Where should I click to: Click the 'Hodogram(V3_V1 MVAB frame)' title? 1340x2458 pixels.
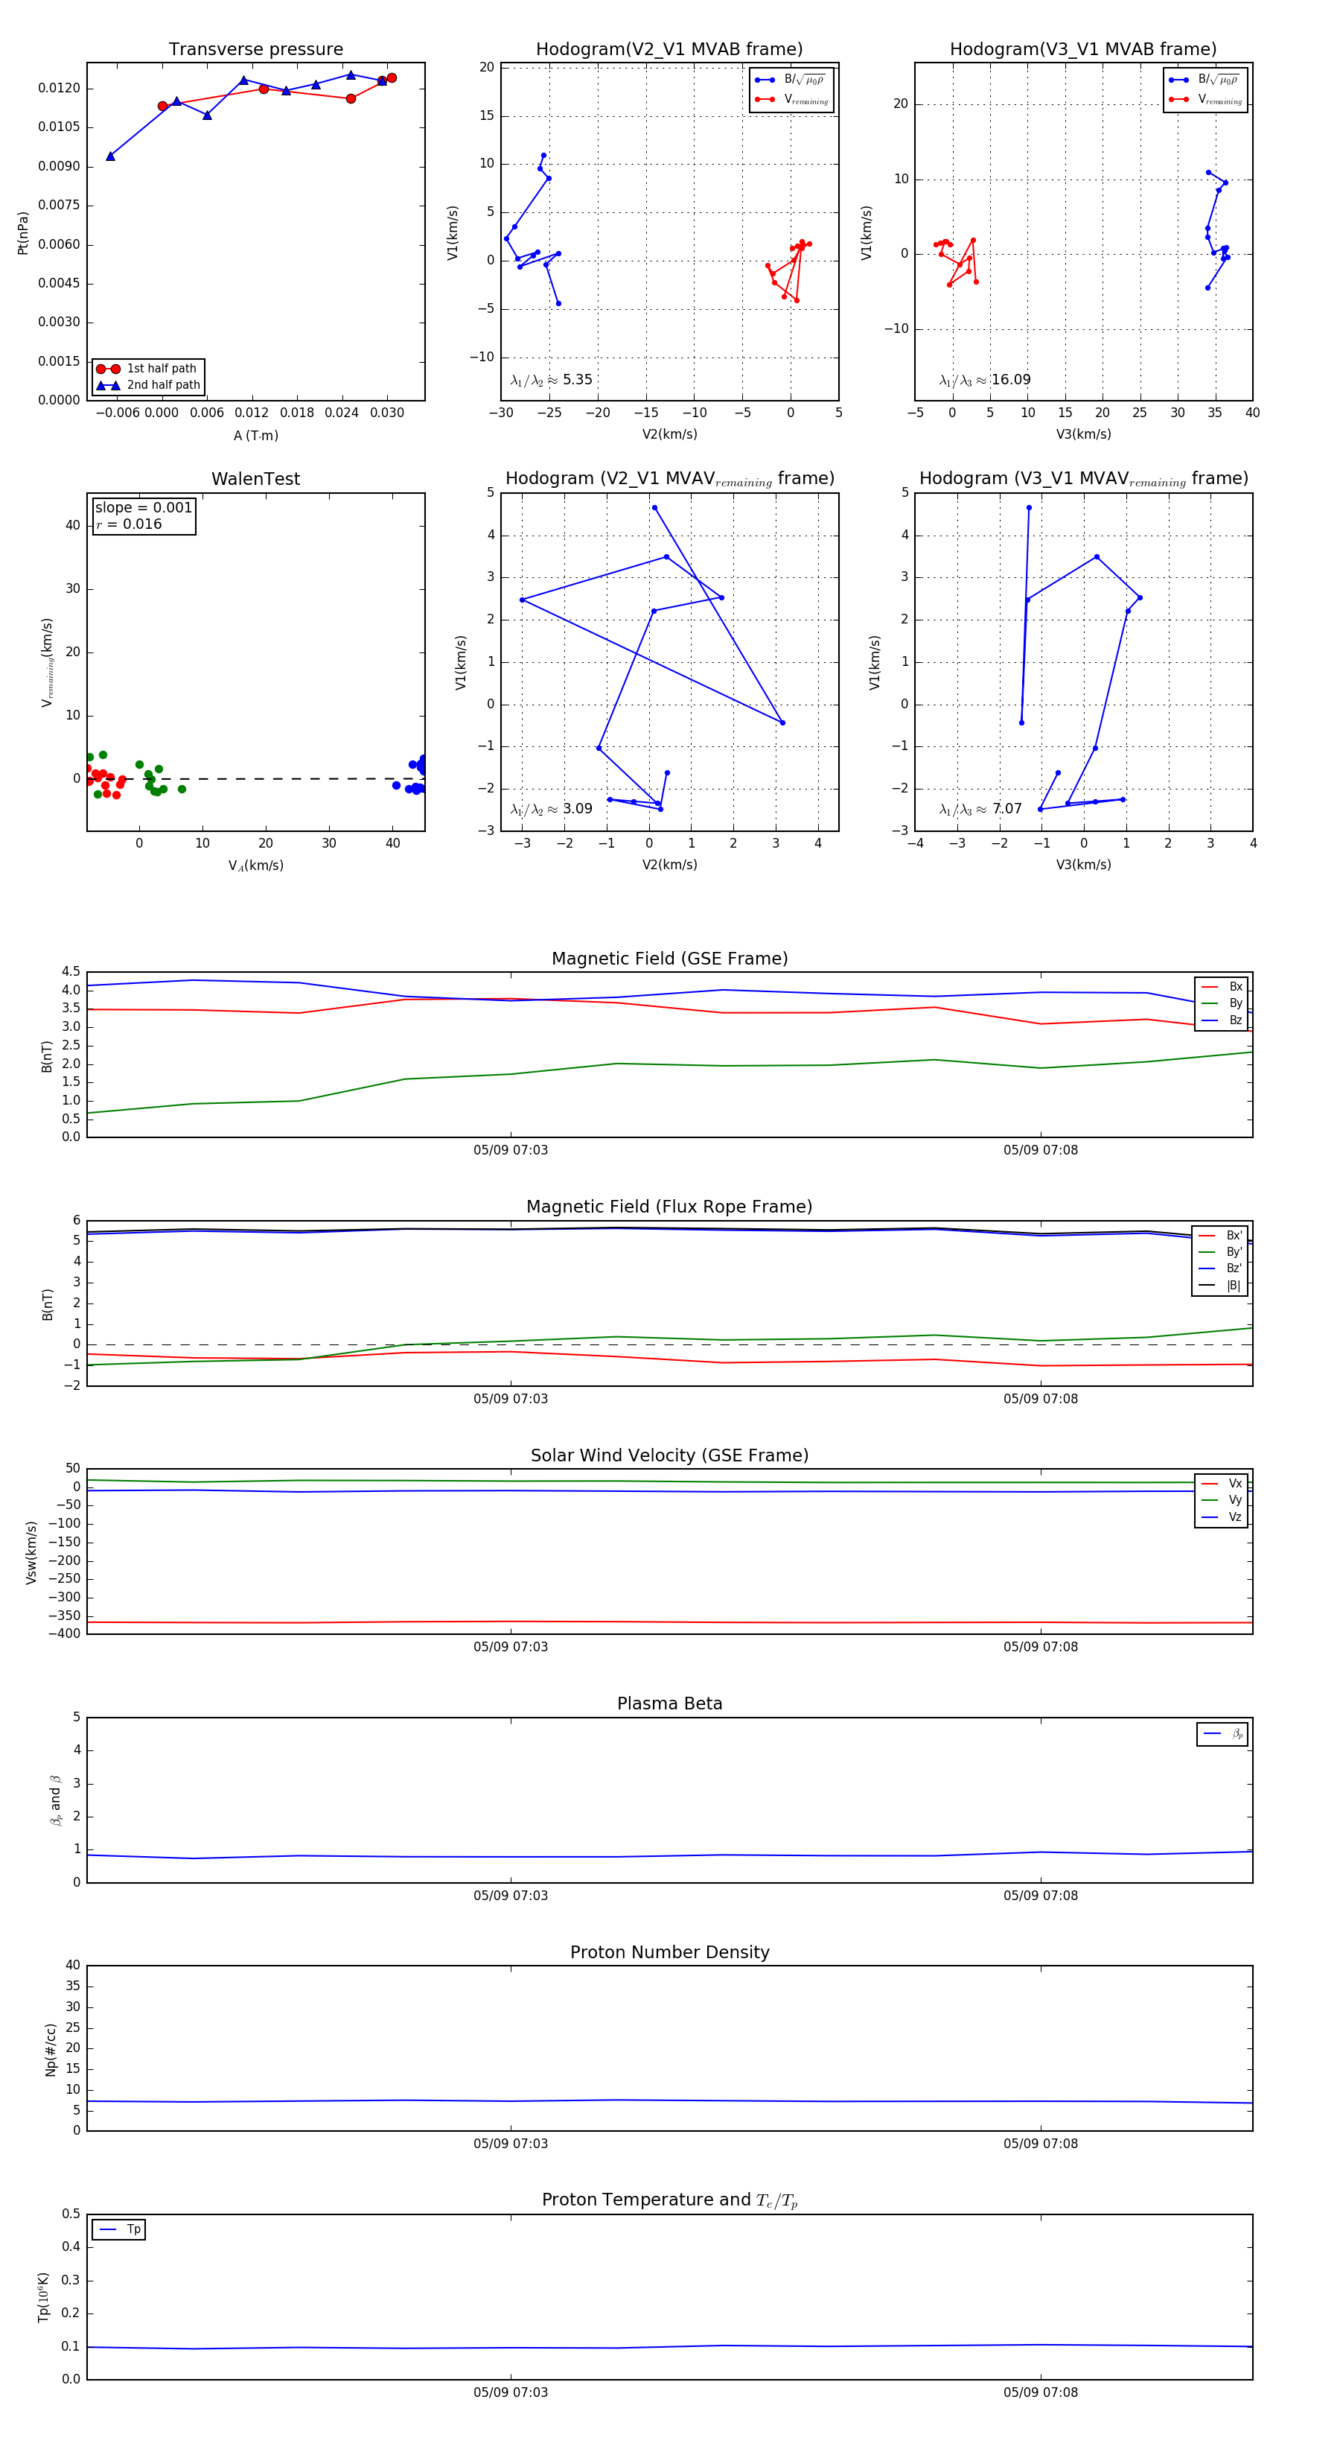tap(1083, 50)
